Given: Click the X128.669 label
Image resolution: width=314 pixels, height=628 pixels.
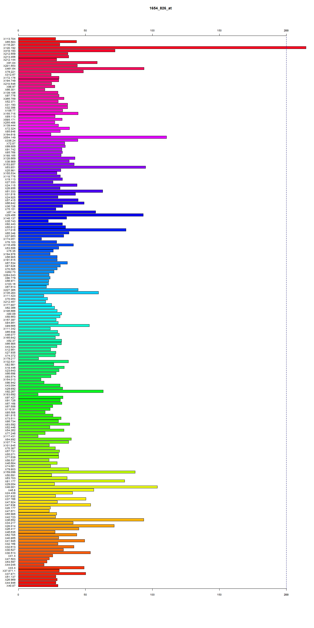Looking at the screenshot, I should click(x=9, y=158).
